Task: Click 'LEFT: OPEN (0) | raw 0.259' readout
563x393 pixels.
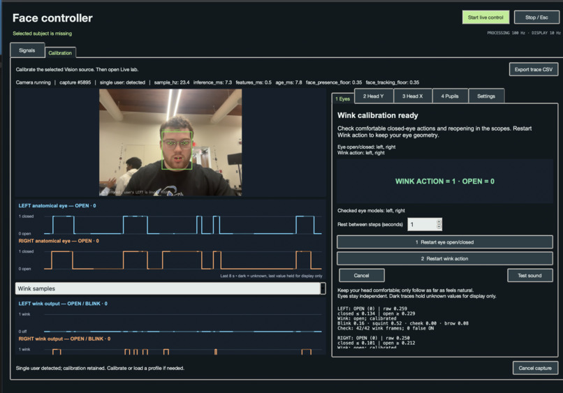Action: (x=372, y=309)
